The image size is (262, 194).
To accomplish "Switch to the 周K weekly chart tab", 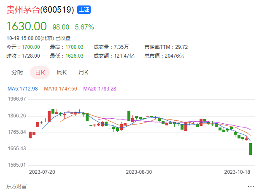I will pos(62,72).
